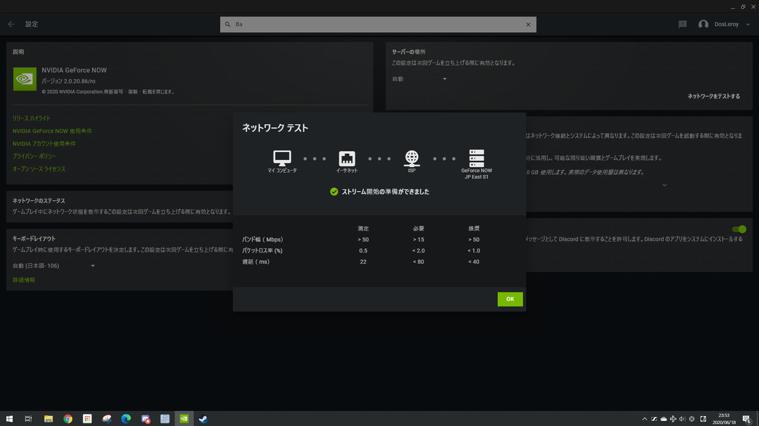Click the イーサネット icon in dialog

[x=347, y=158]
